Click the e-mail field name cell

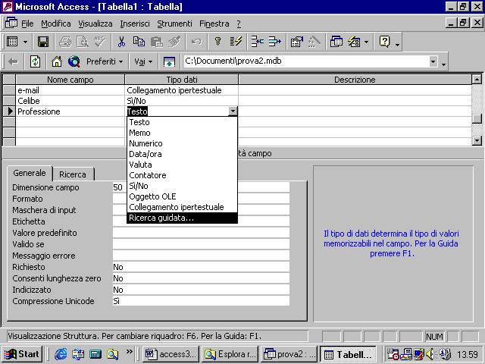[70, 90]
